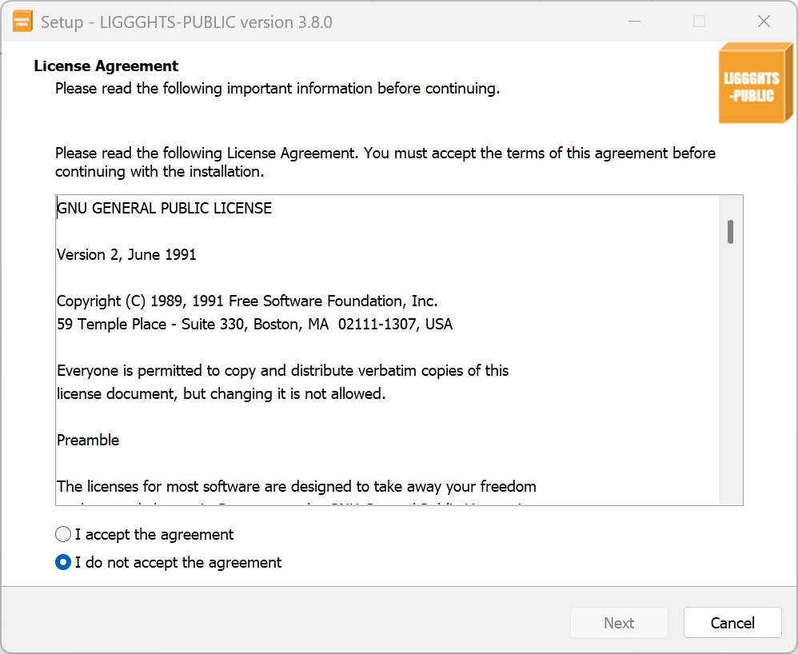Cancel the LIGGGHTS installation
The height and width of the screenshot is (654, 798).
pyautogui.click(x=732, y=623)
